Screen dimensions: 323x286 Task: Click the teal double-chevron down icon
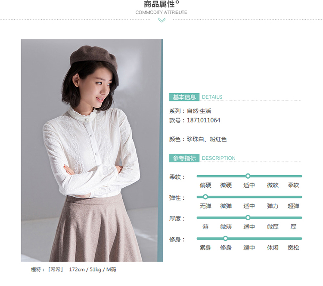tap(161, 20)
